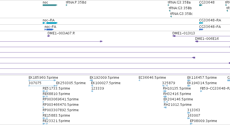This screenshot has width=230, height=125.
Task: Click the RE51733.5prime EST arrow
Action: (45, 91)
